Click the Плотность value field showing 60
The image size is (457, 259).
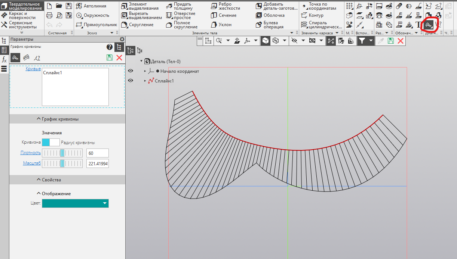tap(97, 153)
